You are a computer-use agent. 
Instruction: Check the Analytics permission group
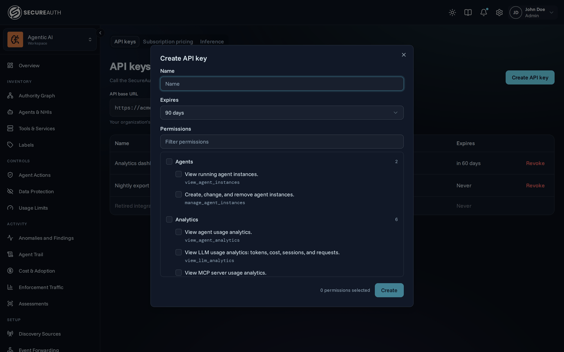169,219
